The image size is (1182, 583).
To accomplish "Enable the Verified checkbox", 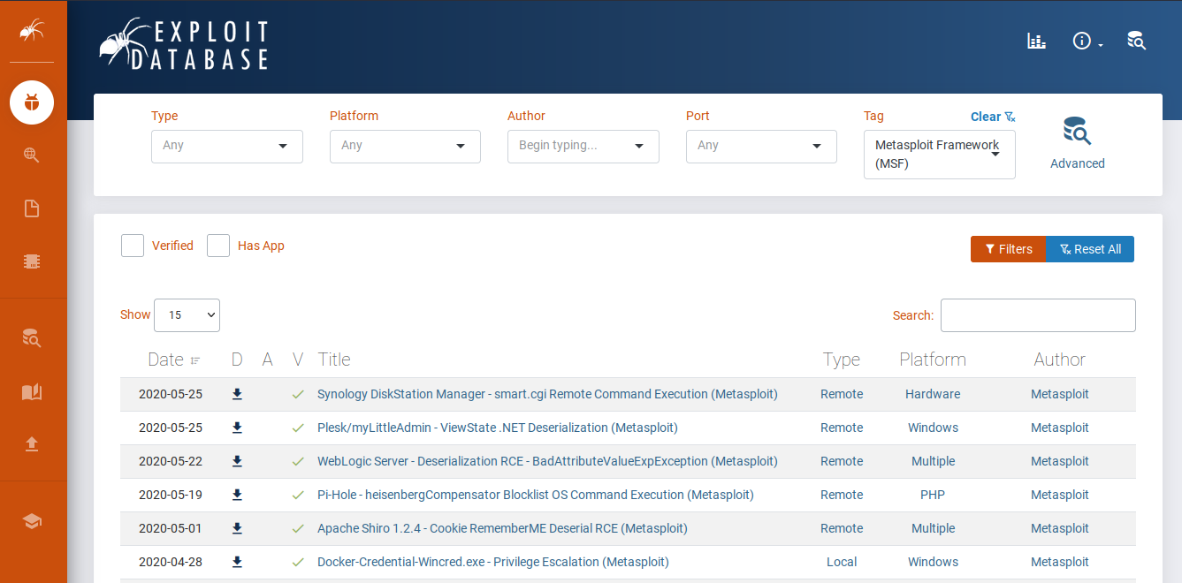I will 133,246.
